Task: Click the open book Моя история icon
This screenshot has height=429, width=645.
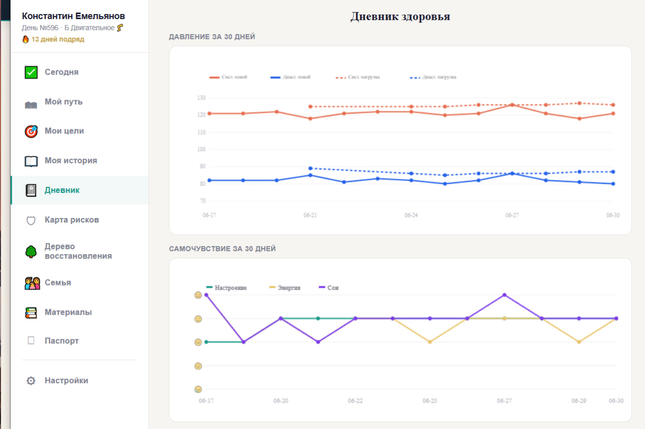Action: click(31, 161)
